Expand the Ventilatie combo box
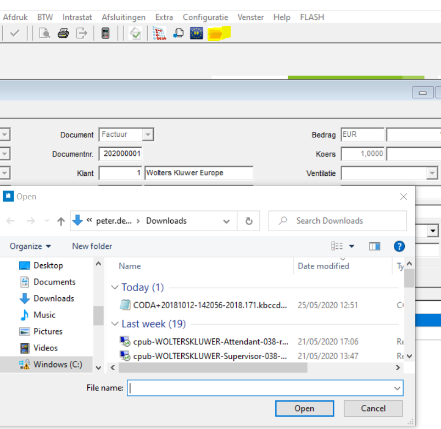The height and width of the screenshot is (429, 441). coord(432,174)
